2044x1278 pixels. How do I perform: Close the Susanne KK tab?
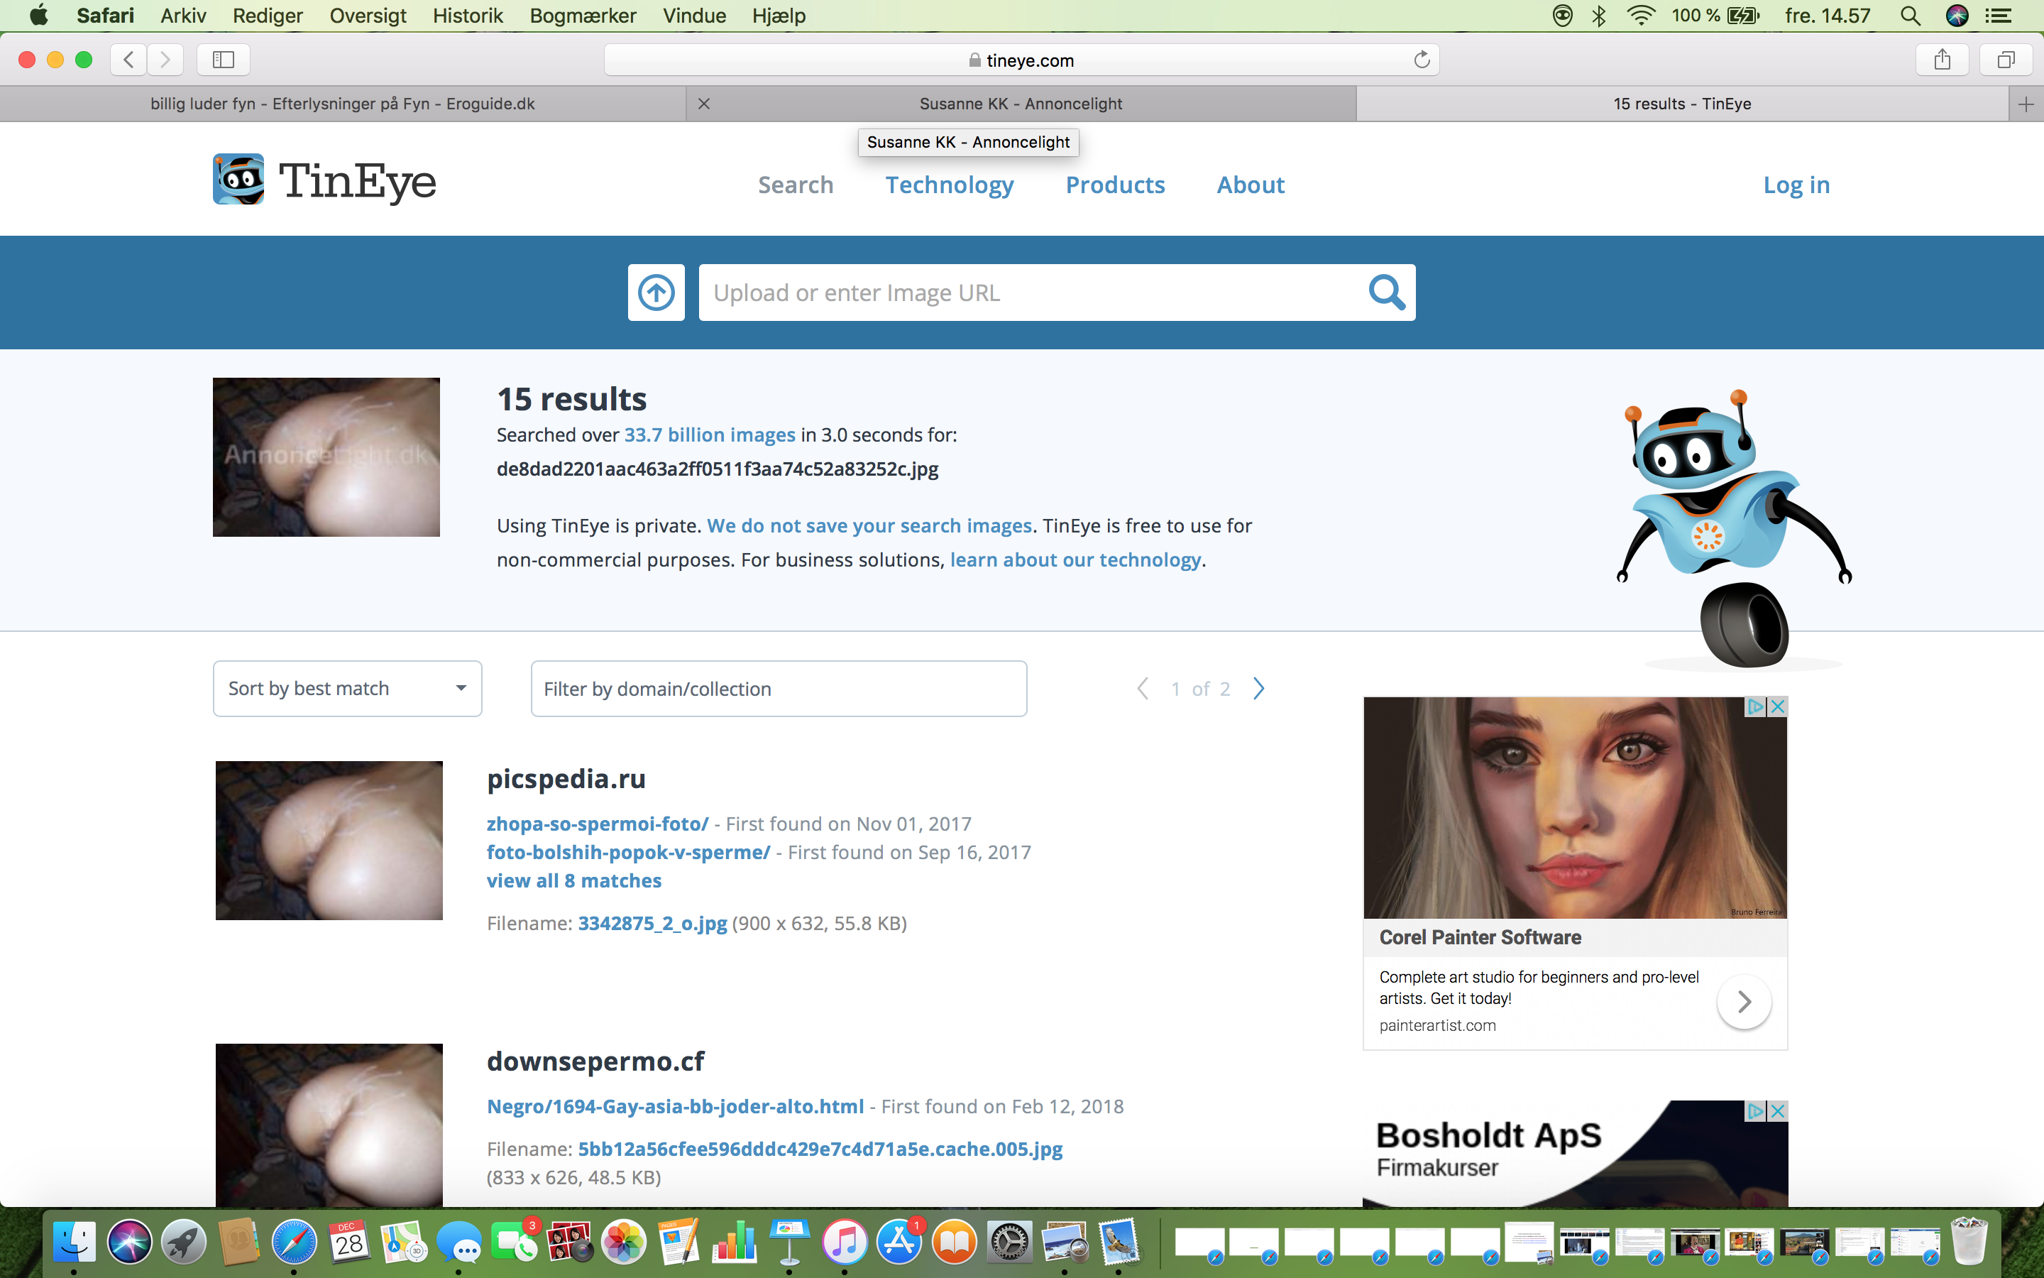(703, 104)
